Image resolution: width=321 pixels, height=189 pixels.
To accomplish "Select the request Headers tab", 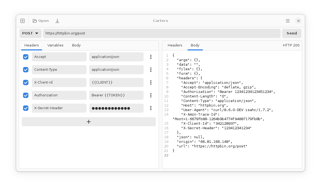I will (32, 45).
